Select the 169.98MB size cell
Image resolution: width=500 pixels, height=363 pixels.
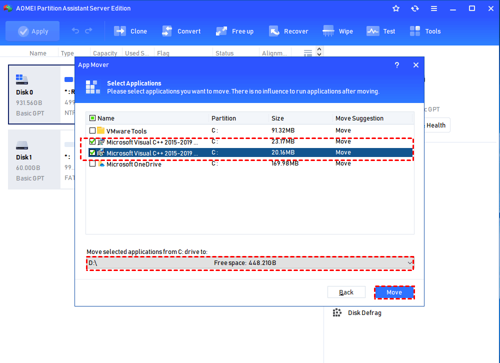click(285, 163)
